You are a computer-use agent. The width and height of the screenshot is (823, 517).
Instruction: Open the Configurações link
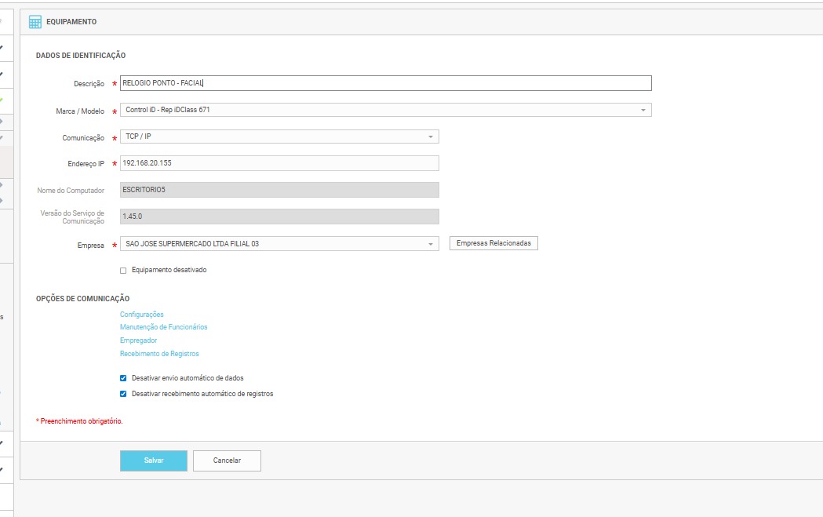[141, 315]
